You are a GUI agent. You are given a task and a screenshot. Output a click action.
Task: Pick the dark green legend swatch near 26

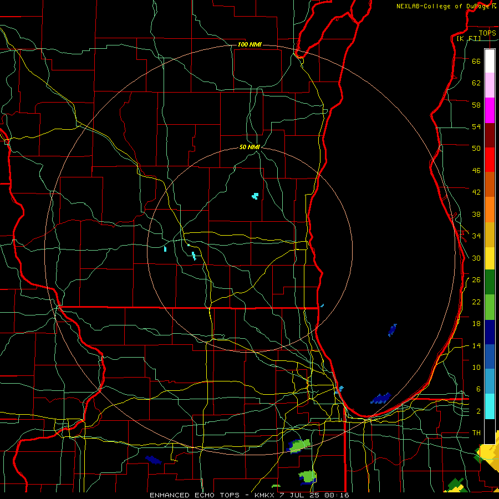[x=490, y=282]
